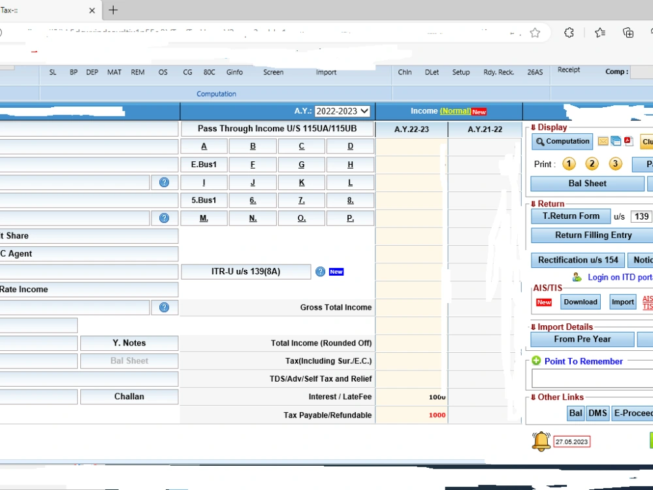Click the copy windows icon beside Computation

point(616,141)
